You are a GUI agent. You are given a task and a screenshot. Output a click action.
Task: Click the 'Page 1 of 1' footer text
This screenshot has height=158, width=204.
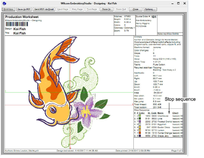177,151
